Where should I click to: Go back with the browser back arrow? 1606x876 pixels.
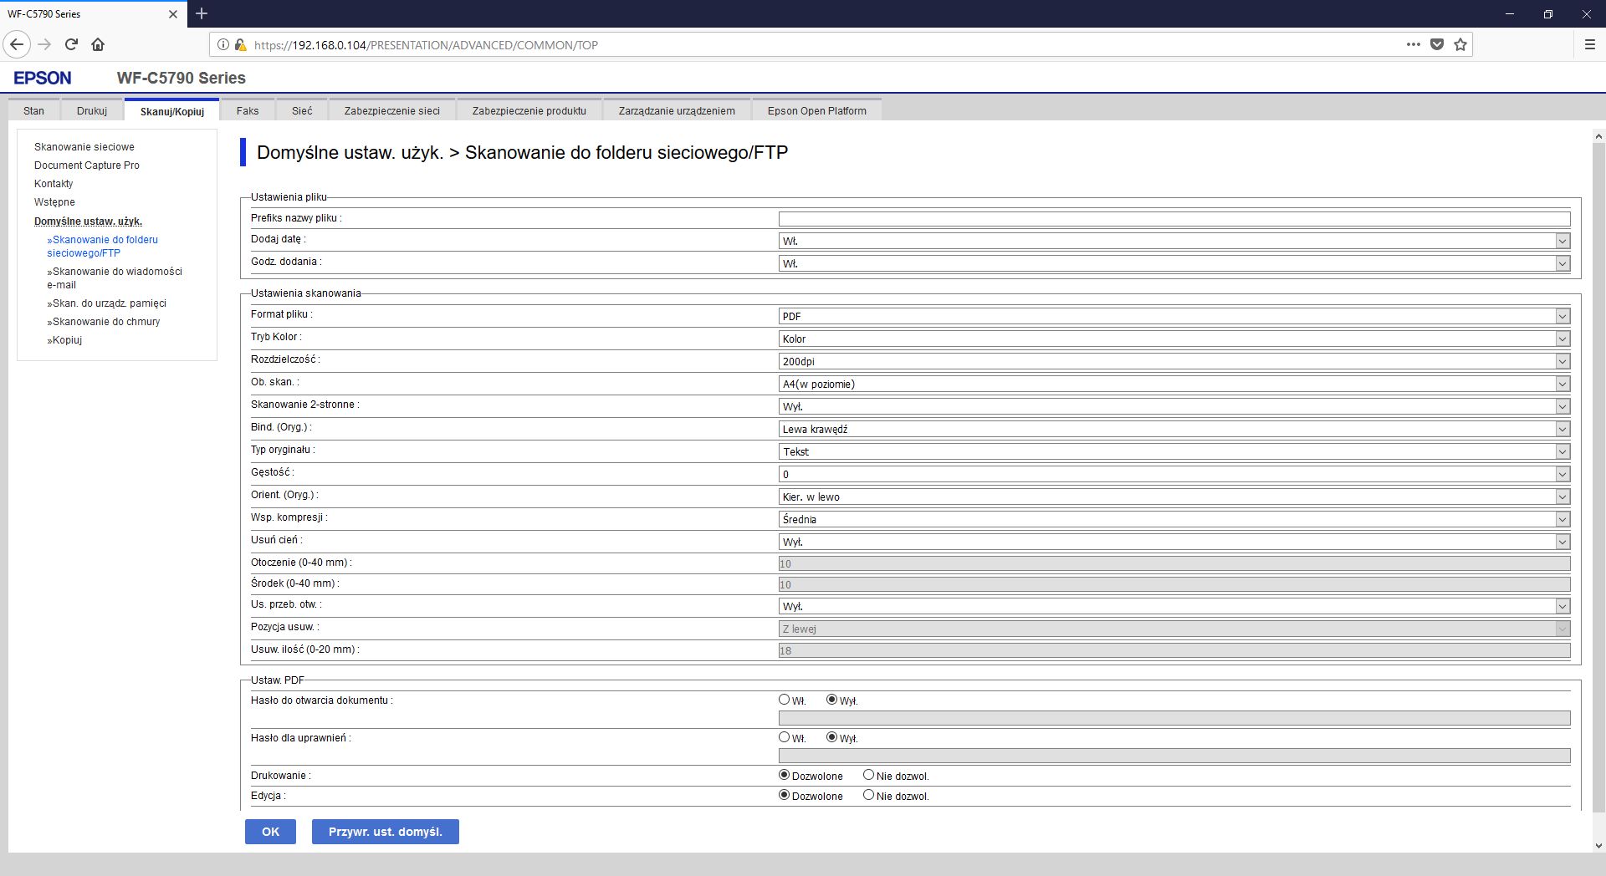(18, 44)
